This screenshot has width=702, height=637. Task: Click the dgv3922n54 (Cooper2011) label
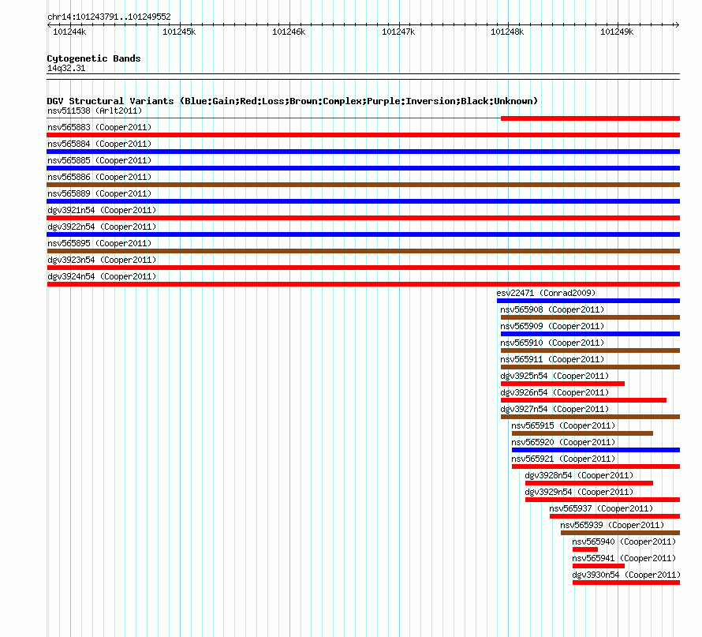point(102,227)
